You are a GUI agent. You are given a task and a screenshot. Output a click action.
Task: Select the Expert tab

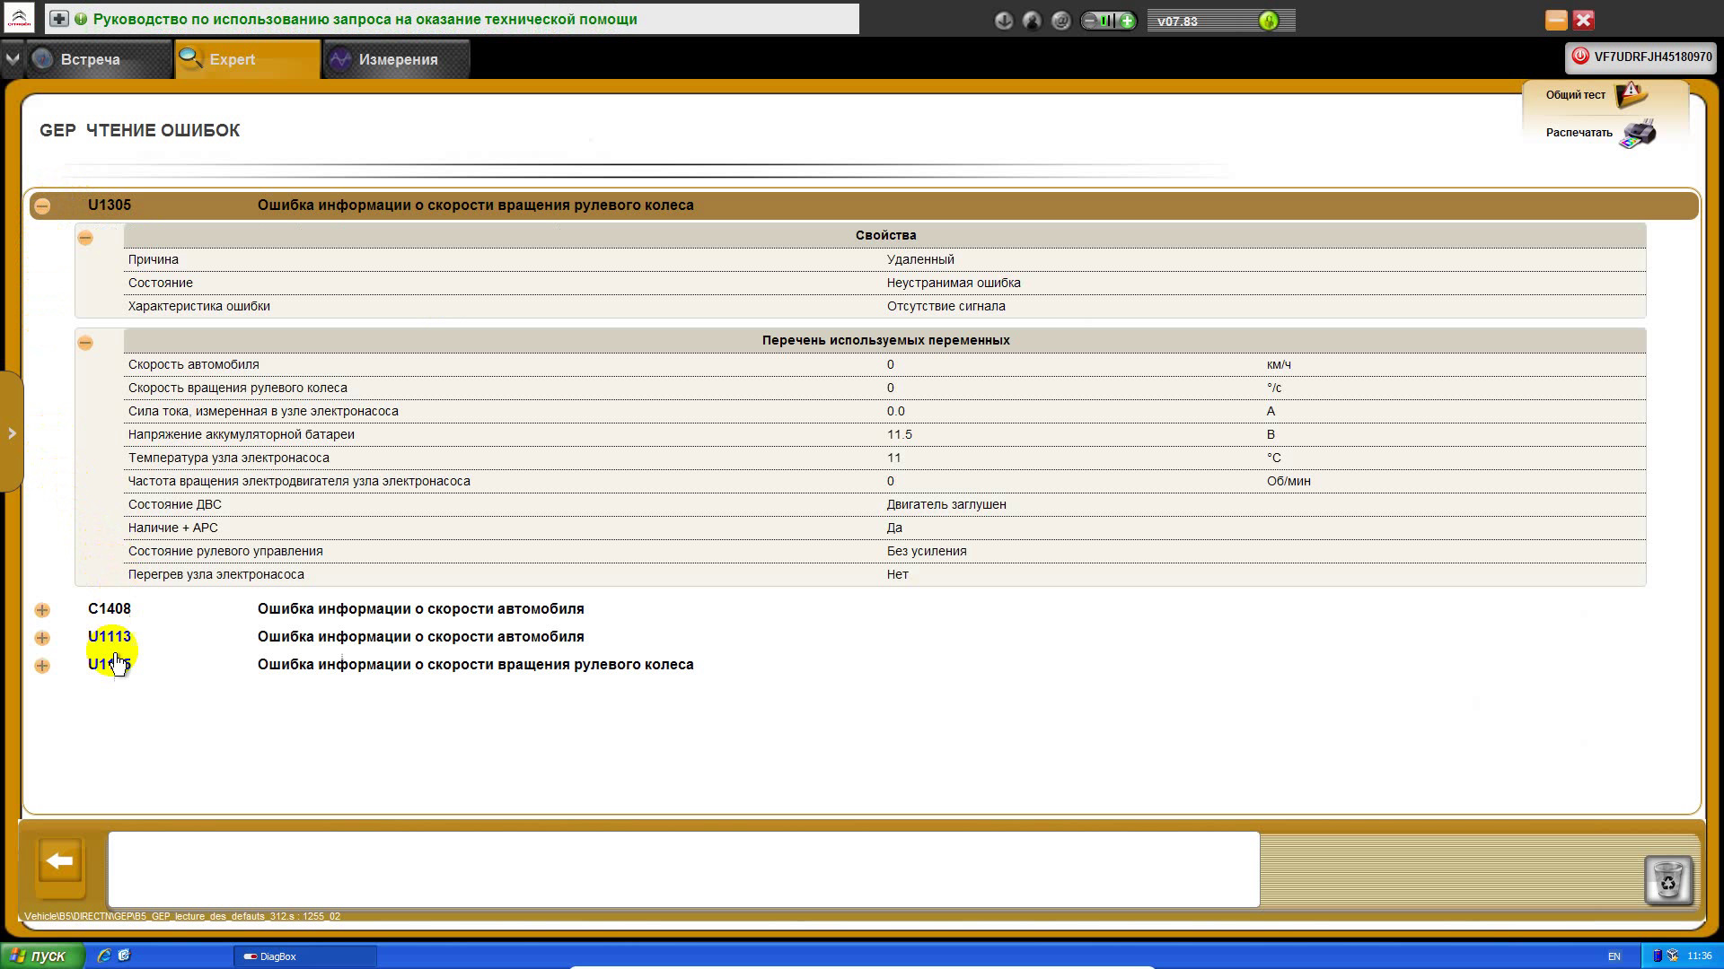coord(248,59)
